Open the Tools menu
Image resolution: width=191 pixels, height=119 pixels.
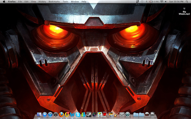click(x=65, y=1)
